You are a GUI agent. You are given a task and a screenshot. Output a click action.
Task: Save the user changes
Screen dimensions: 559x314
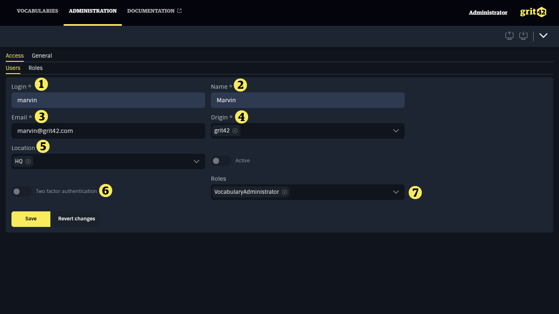coord(31,219)
